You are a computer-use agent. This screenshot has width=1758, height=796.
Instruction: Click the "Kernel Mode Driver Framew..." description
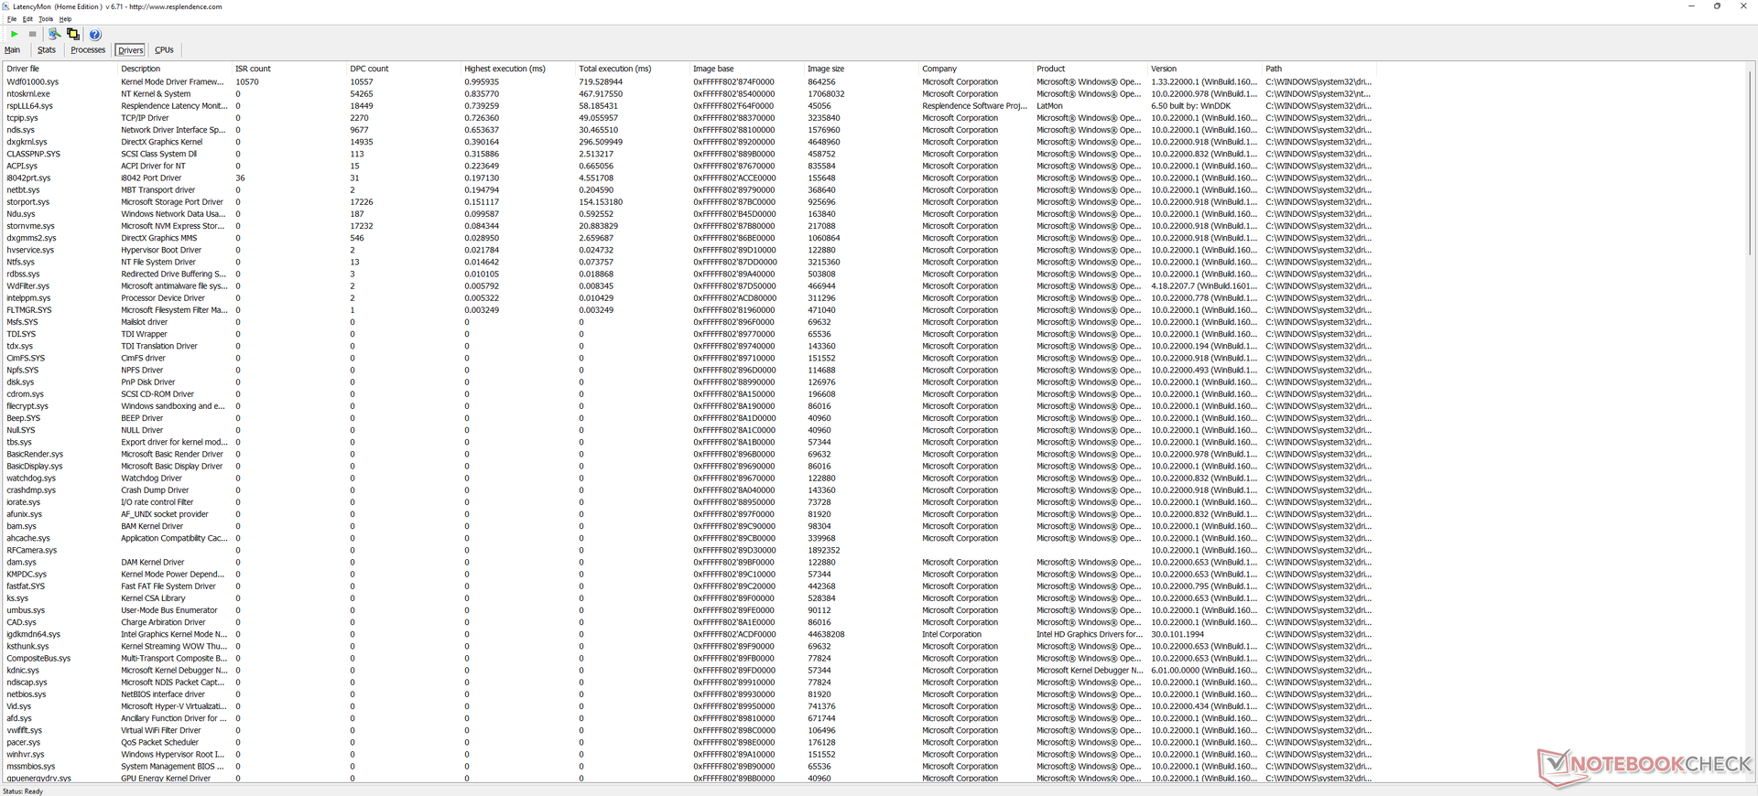[172, 82]
